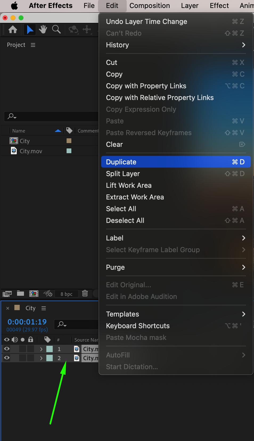Open the Composition menu
The width and height of the screenshot is (254, 441).
(x=149, y=6)
